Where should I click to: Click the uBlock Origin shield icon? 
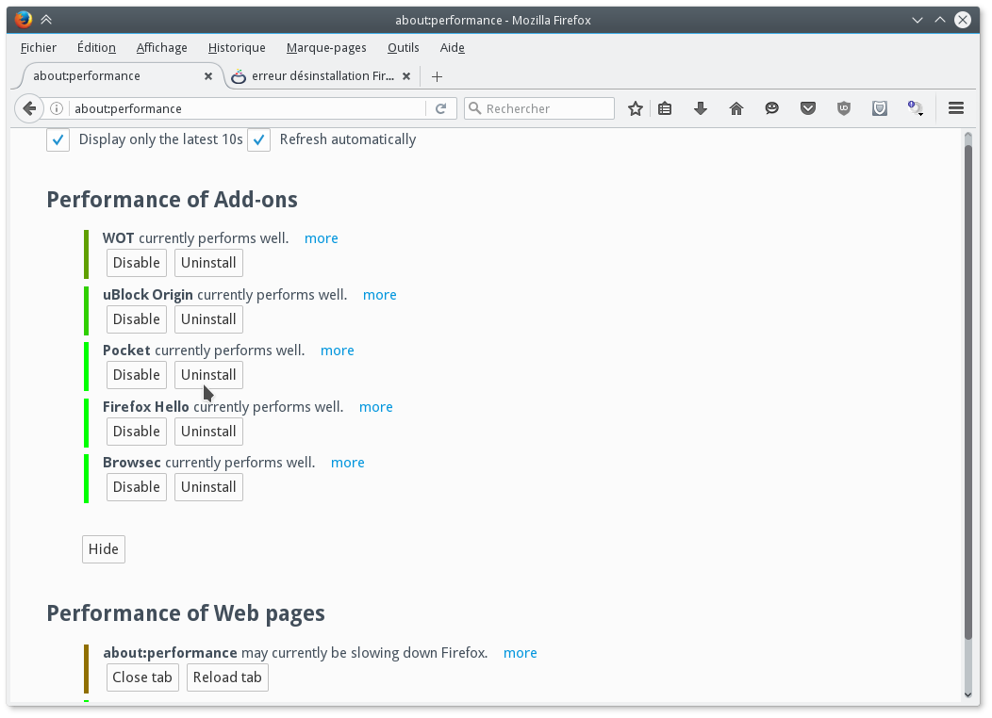(x=844, y=108)
